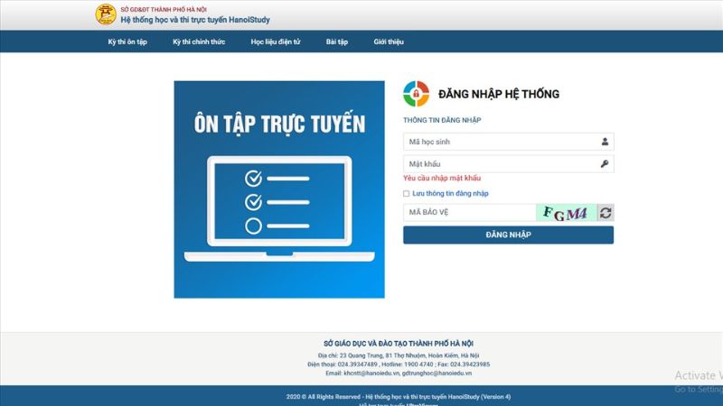
Task: Click the Hanoi education department logo
Action: pos(106,14)
